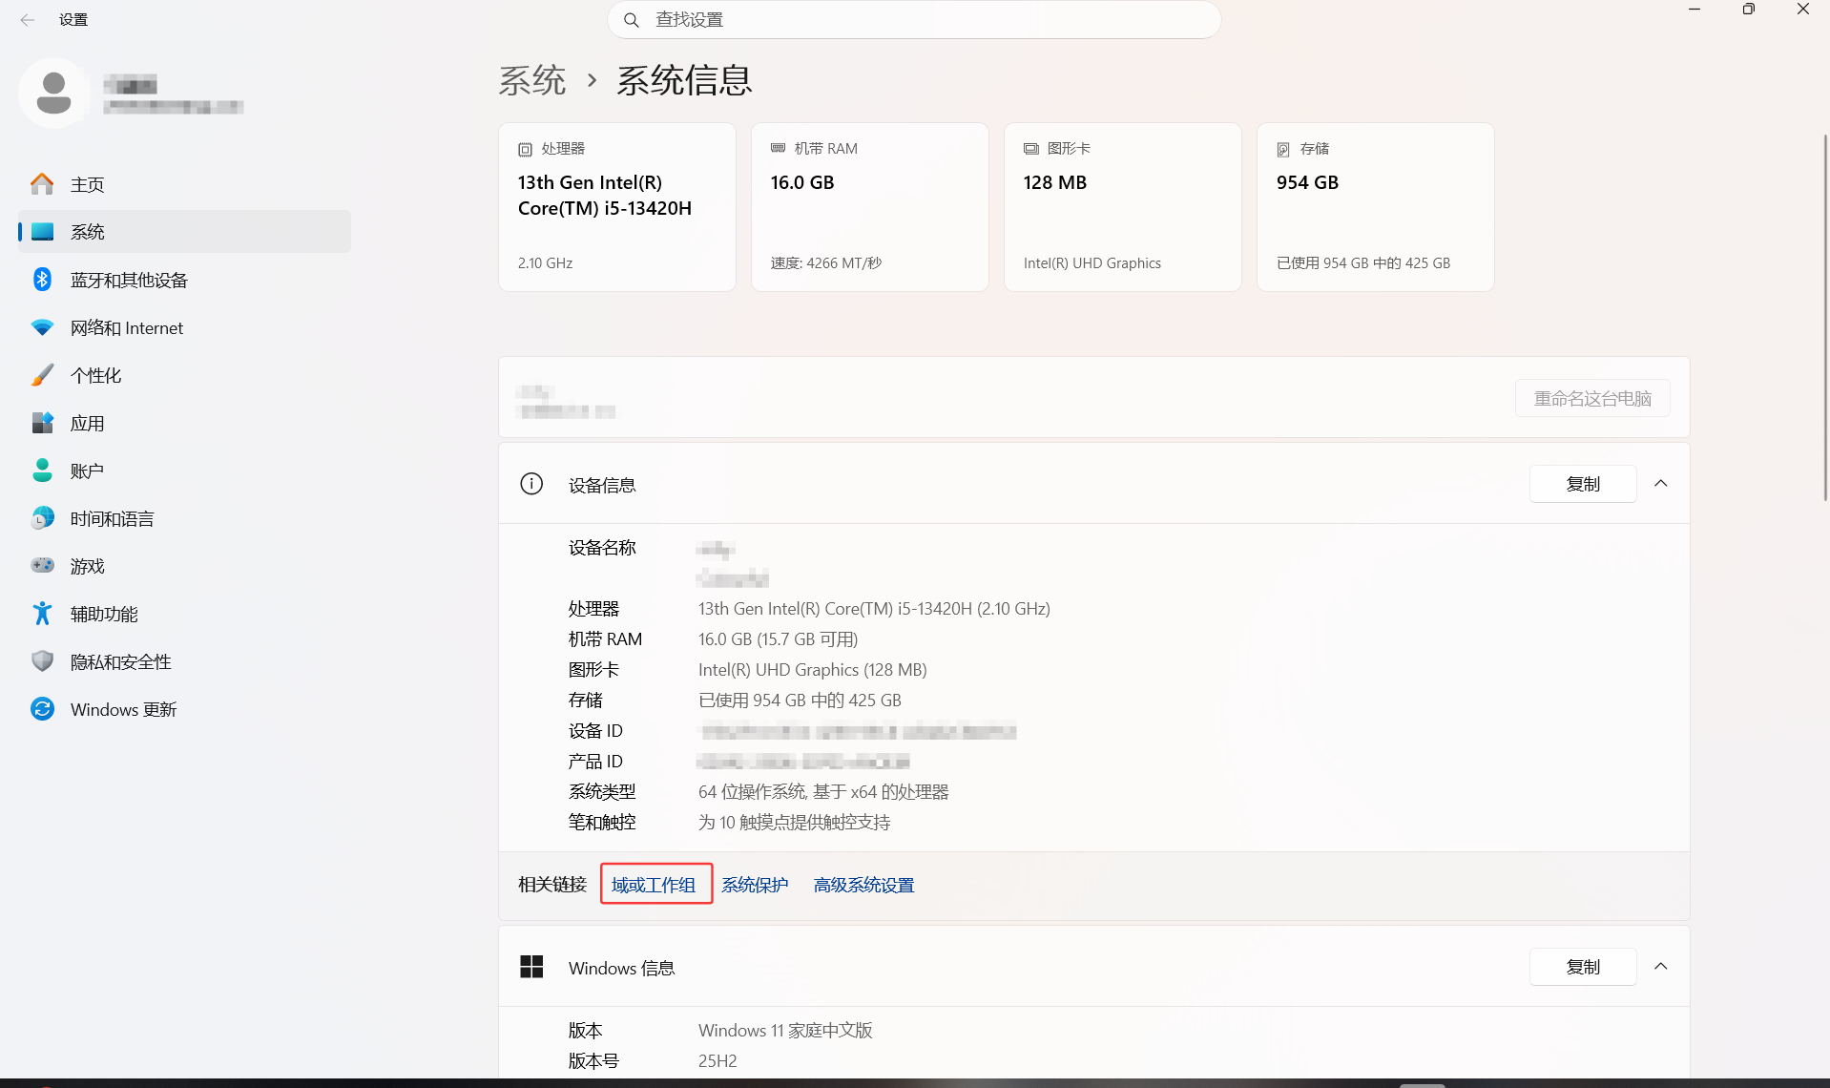Open 主页 in the sidebar
Image resolution: width=1830 pixels, height=1088 pixels.
point(184,184)
